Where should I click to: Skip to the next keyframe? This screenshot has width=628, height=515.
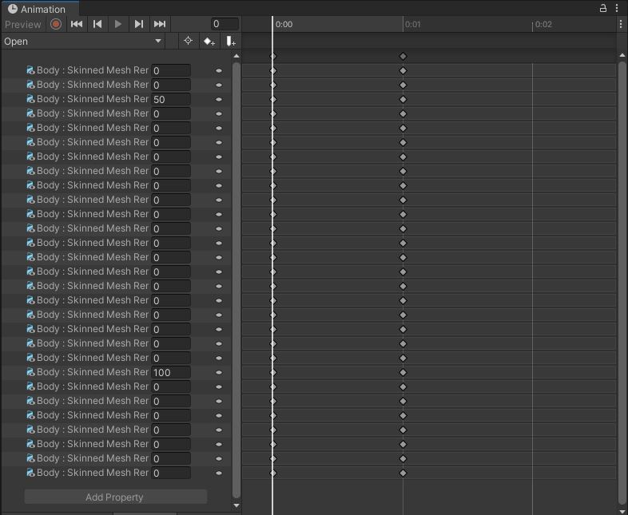click(139, 24)
